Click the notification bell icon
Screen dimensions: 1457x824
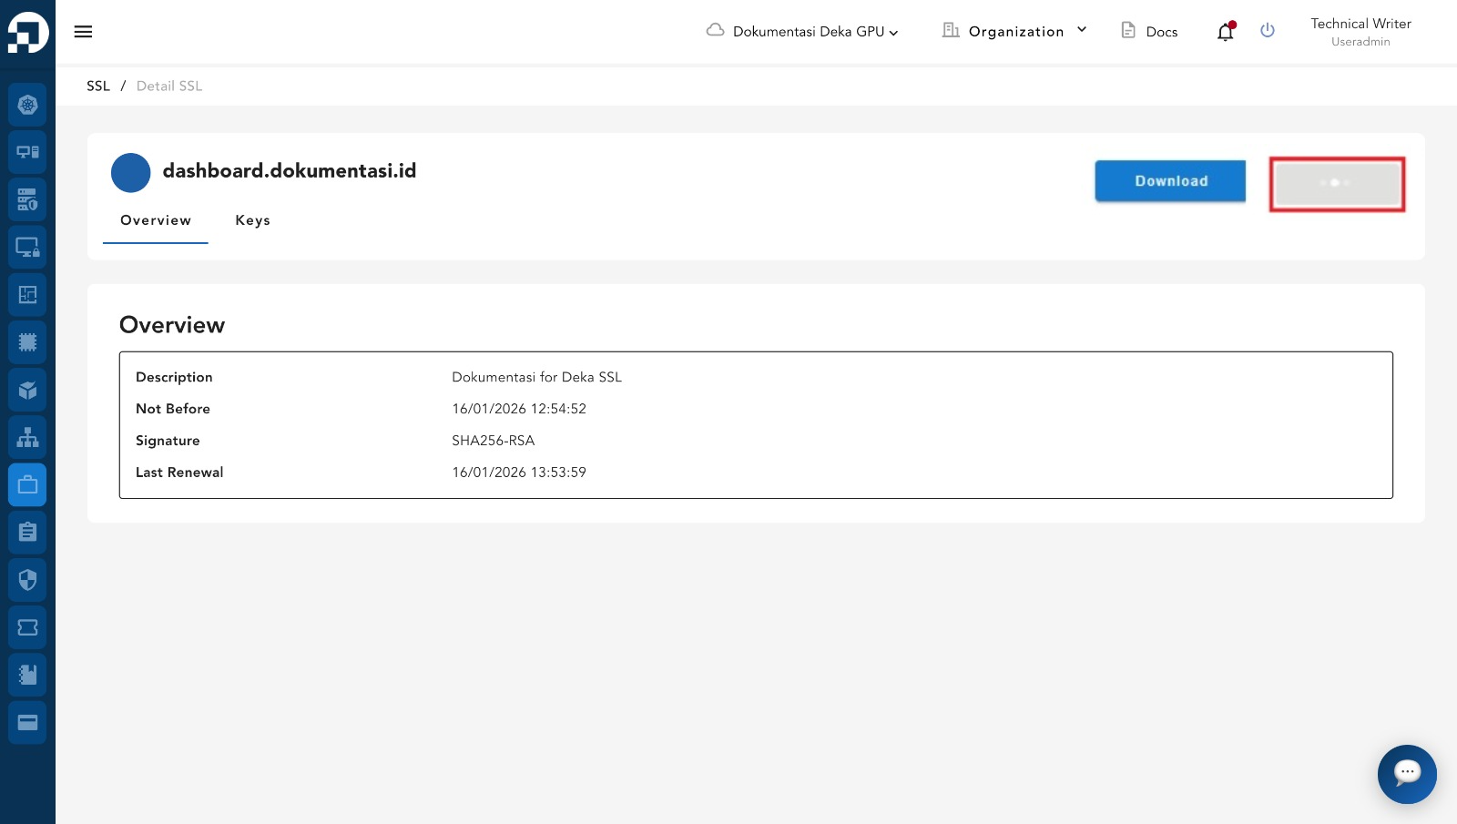(x=1225, y=32)
